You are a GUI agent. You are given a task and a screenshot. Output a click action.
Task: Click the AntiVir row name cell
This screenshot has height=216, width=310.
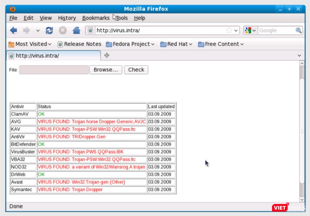[23, 137]
